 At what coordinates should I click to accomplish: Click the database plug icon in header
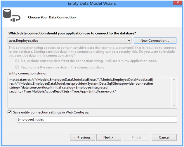pos(11,16)
